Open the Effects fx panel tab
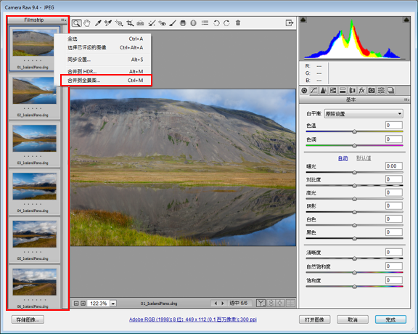The width and height of the screenshot is (418, 334). [361, 91]
